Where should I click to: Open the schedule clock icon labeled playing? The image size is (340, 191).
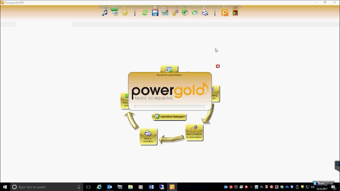point(115,12)
